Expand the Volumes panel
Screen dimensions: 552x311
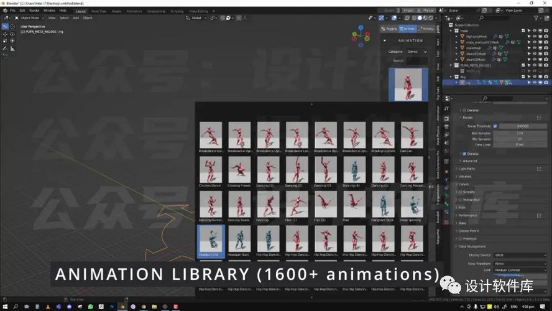[x=465, y=177]
